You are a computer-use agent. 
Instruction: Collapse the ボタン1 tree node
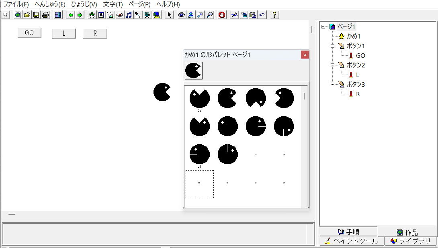click(332, 46)
